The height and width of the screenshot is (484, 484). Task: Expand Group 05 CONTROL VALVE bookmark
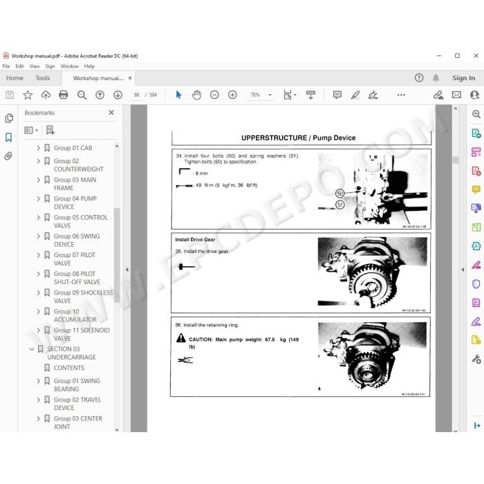point(38,218)
